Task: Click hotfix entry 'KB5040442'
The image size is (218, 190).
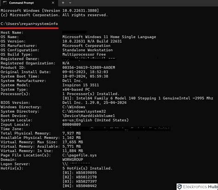Action: pyautogui.click(x=86, y=186)
